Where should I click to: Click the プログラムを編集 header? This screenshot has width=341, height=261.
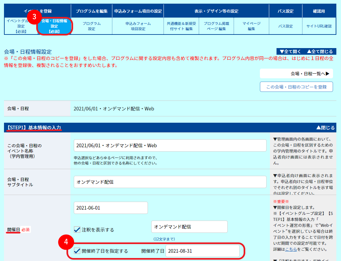[91, 11]
